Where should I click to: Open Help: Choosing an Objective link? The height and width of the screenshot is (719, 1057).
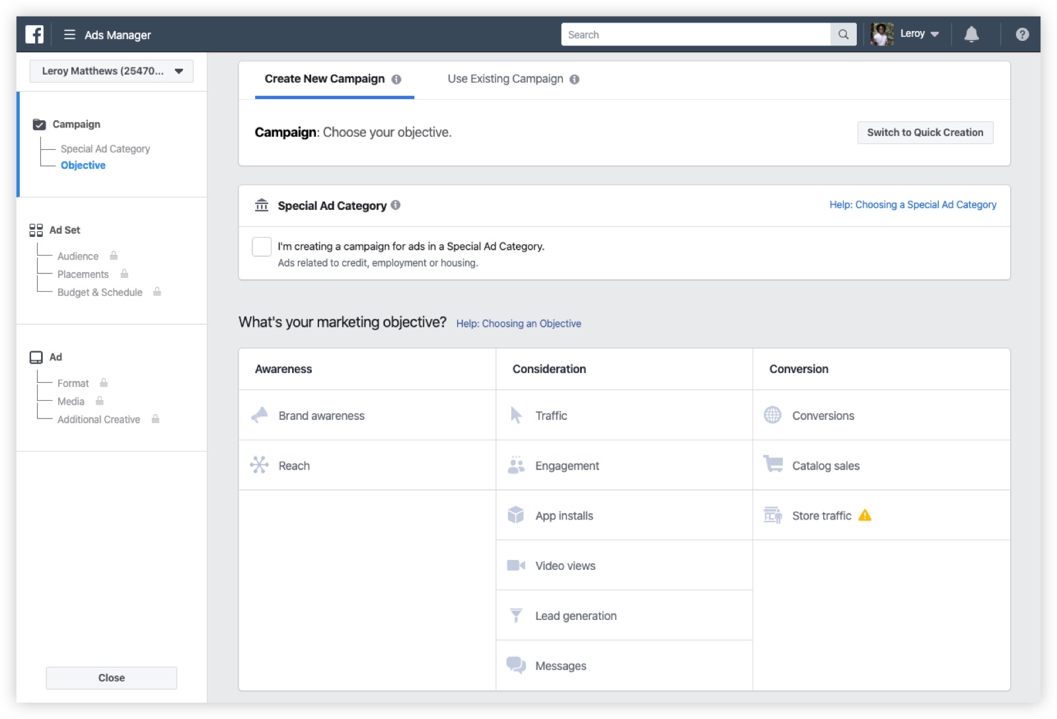click(519, 324)
